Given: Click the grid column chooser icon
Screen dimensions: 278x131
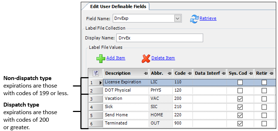Looking at the screenshot, I should tap(96, 73).
